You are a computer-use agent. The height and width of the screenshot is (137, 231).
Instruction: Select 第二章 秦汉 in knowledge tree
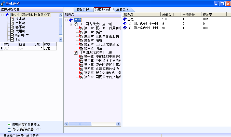[93, 32]
